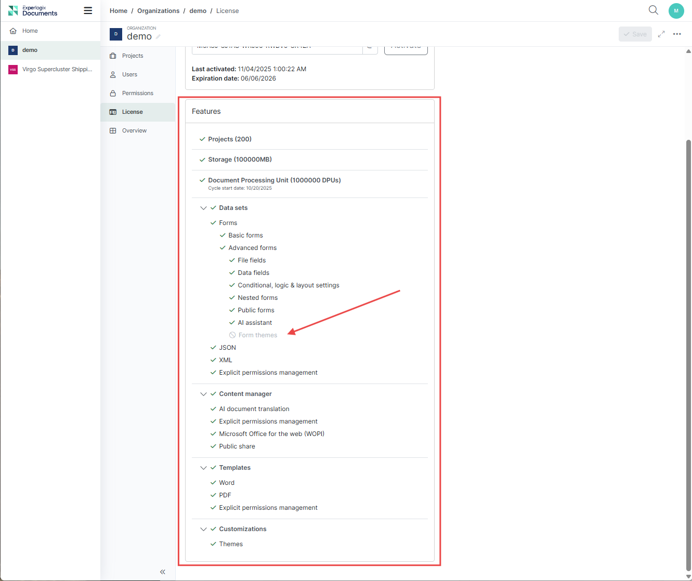Click the Experlogix Documents logo

pos(33,11)
